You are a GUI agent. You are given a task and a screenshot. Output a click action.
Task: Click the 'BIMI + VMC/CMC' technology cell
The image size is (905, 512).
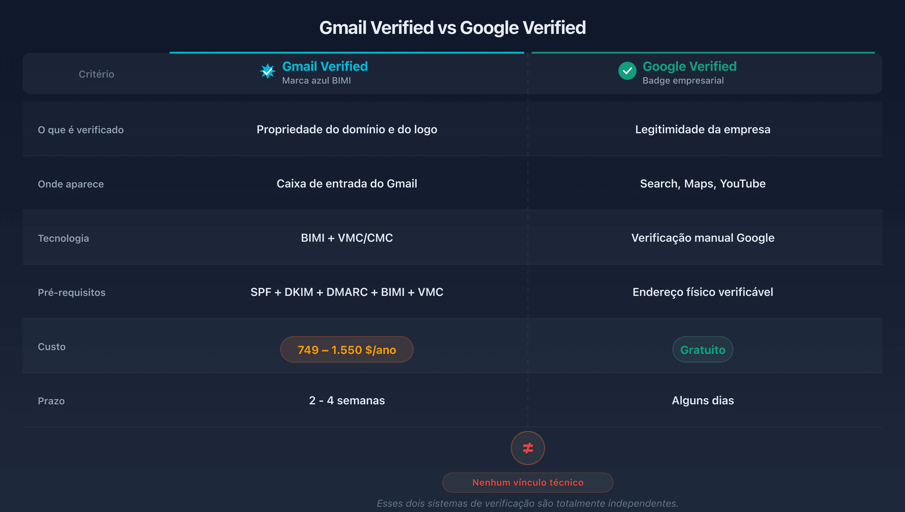[x=347, y=238]
